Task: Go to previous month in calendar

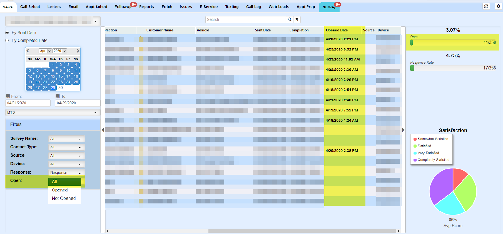Action: [x=28, y=51]
